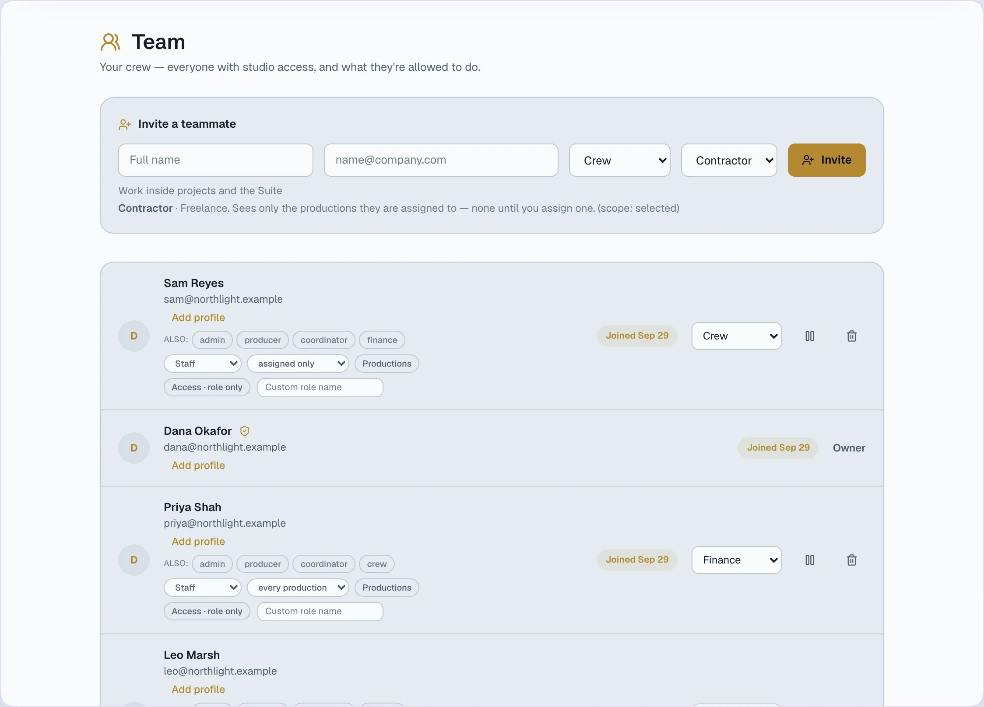
Task: Click the Sam Reyes name
Action: pyautogui.click(x=193, y=283)
